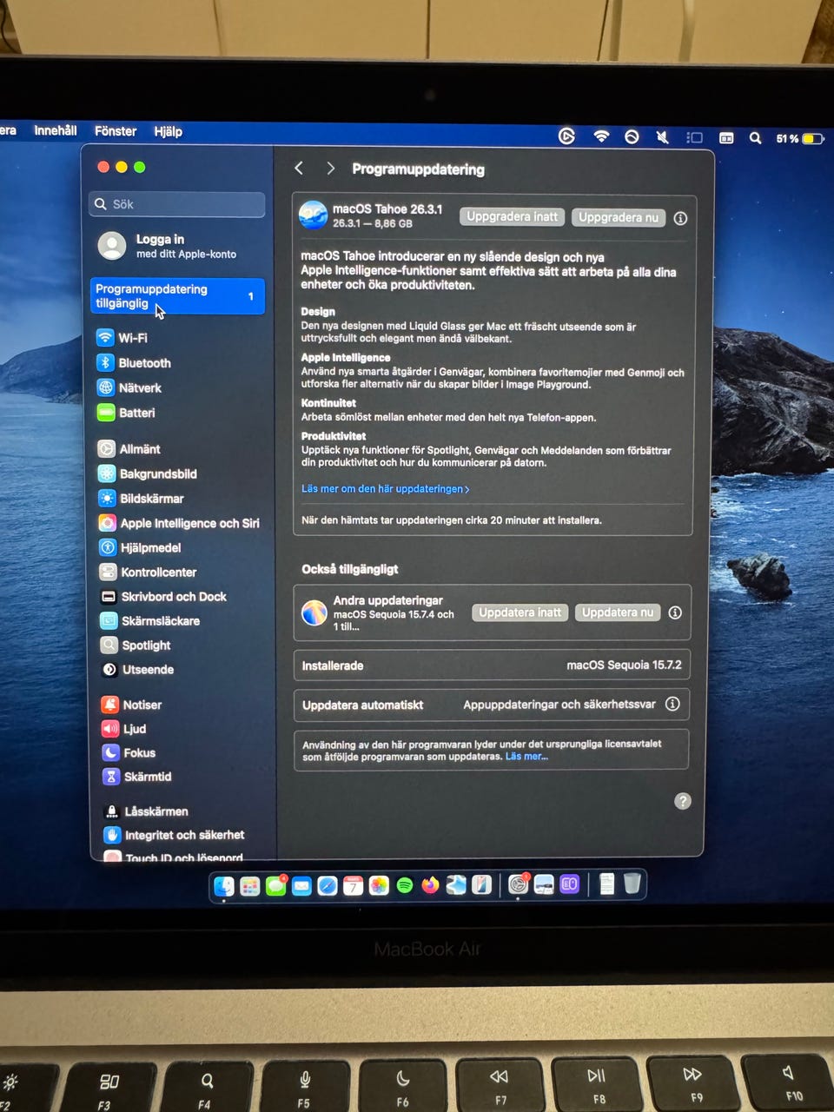
Task: Open Kontrollcenter settings
Action: [157, 573]
